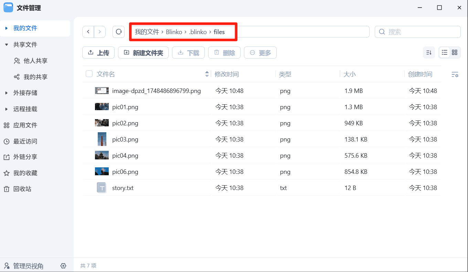Switch to list view layout
The image size is (468, 272).
coord(445,52)
